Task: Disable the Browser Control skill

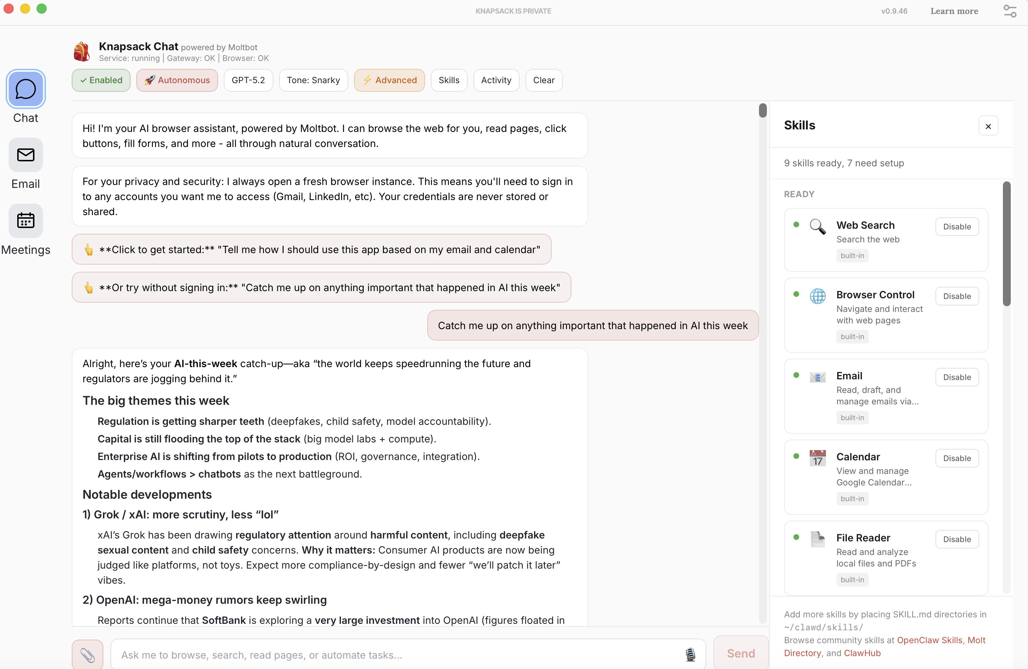Action: click(x=957, y=296)
